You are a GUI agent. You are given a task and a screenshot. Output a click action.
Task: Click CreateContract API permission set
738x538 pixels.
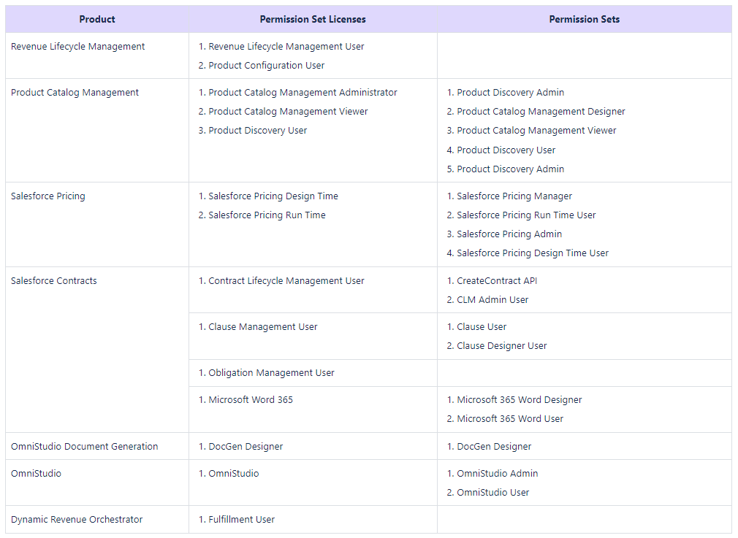click(x=497, y=281)
